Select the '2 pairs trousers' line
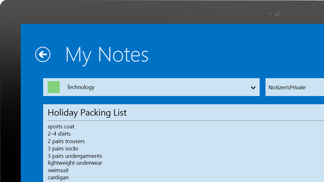This screenshot has height=182, width=324. pyautogui.click(x=66, y=141)
